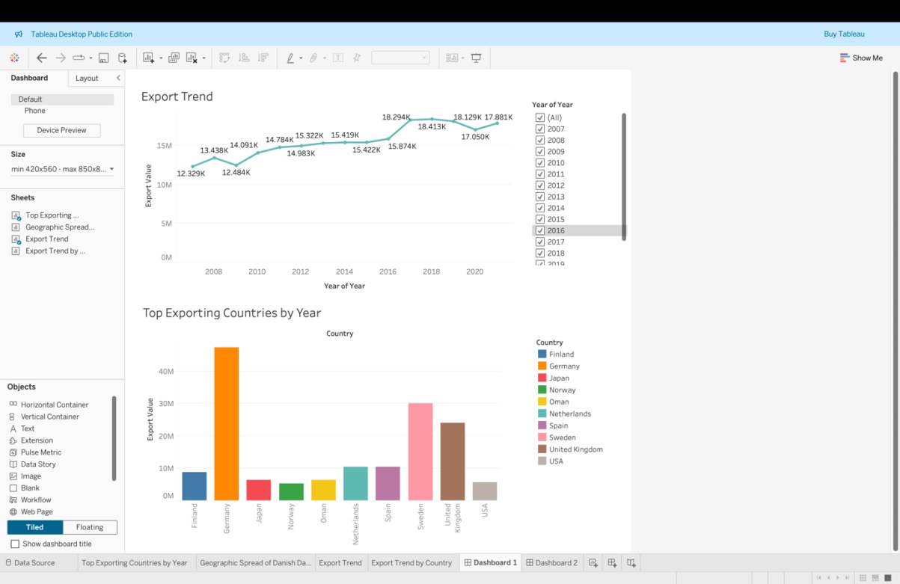The height and width of the screenshot is (584, 900).
Task: Show filmstrip view icon in status bar
Action: pyautogui.click(x=875, y=578)
